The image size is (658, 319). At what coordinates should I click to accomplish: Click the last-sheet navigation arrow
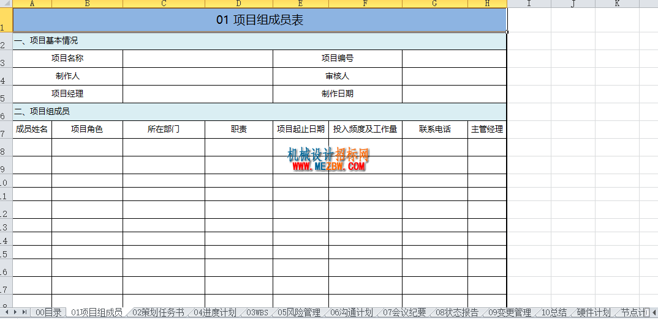(x=25, y=312)
